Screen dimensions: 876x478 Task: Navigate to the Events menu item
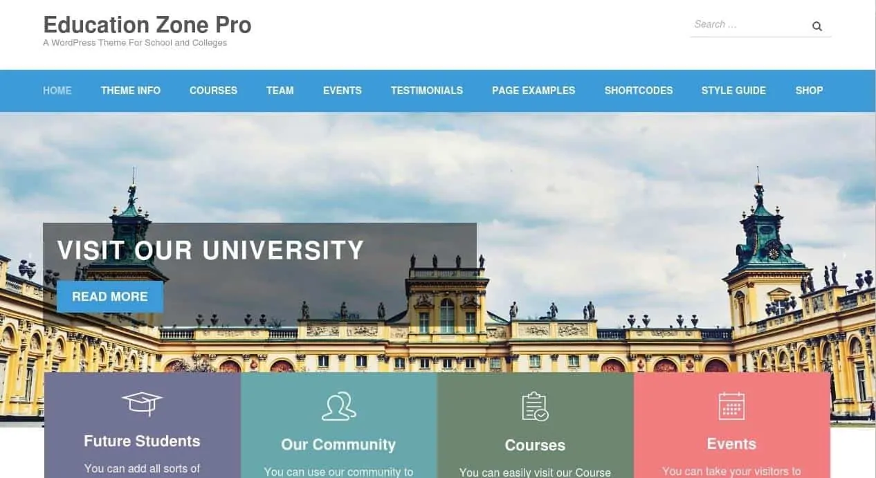[x=343, y=91]
